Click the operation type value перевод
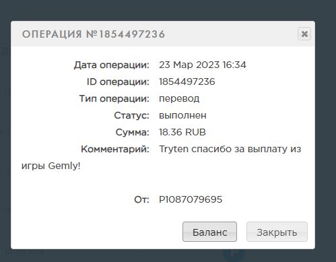This screenshot has height=262, width=336. coord(179,98)
